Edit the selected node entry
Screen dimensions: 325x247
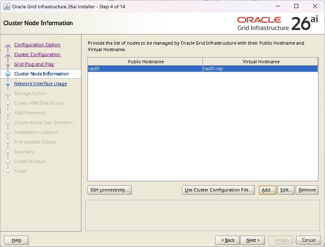286,190
